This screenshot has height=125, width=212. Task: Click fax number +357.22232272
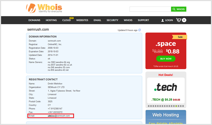coord(55,112)
